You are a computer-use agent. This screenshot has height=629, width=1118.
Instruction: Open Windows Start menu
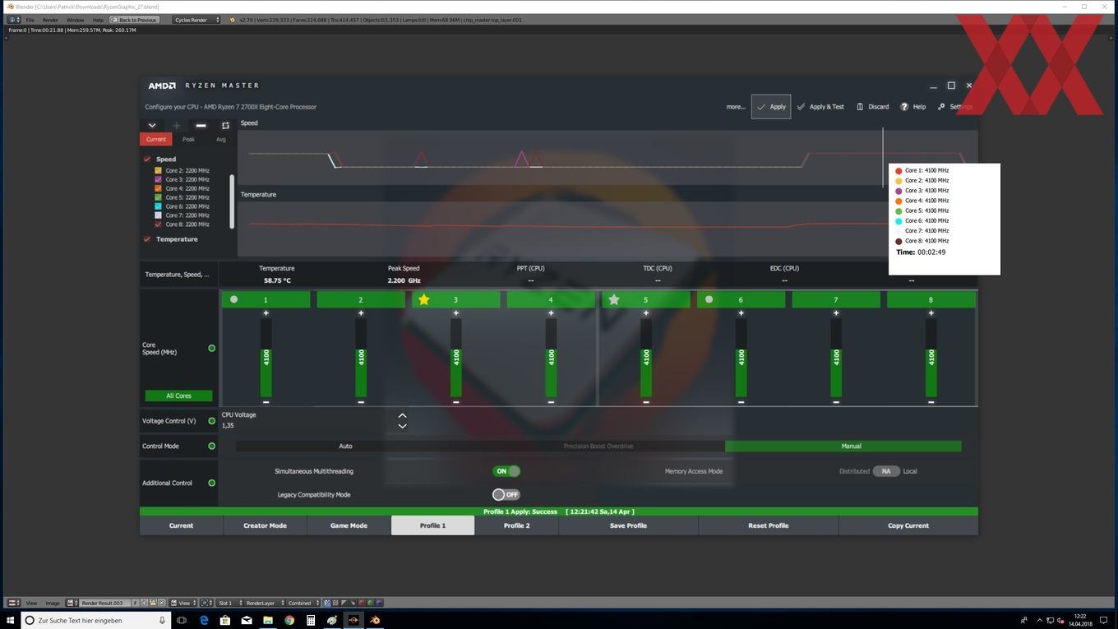coord(11,620)
